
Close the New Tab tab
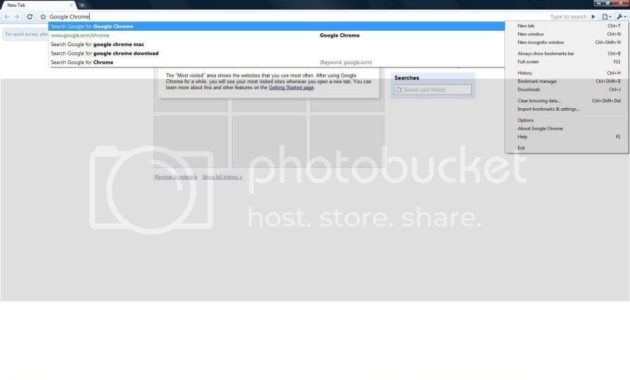click(71, 5)
